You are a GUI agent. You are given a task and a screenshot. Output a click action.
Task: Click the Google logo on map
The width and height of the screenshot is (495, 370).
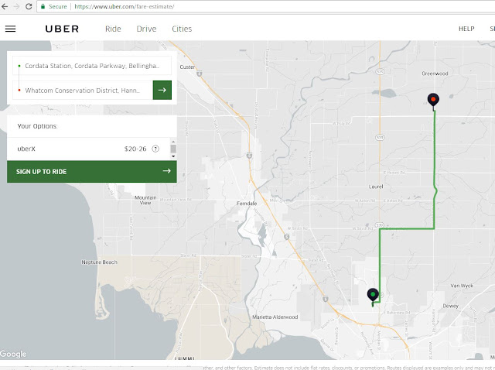click(x=13, y=354)
